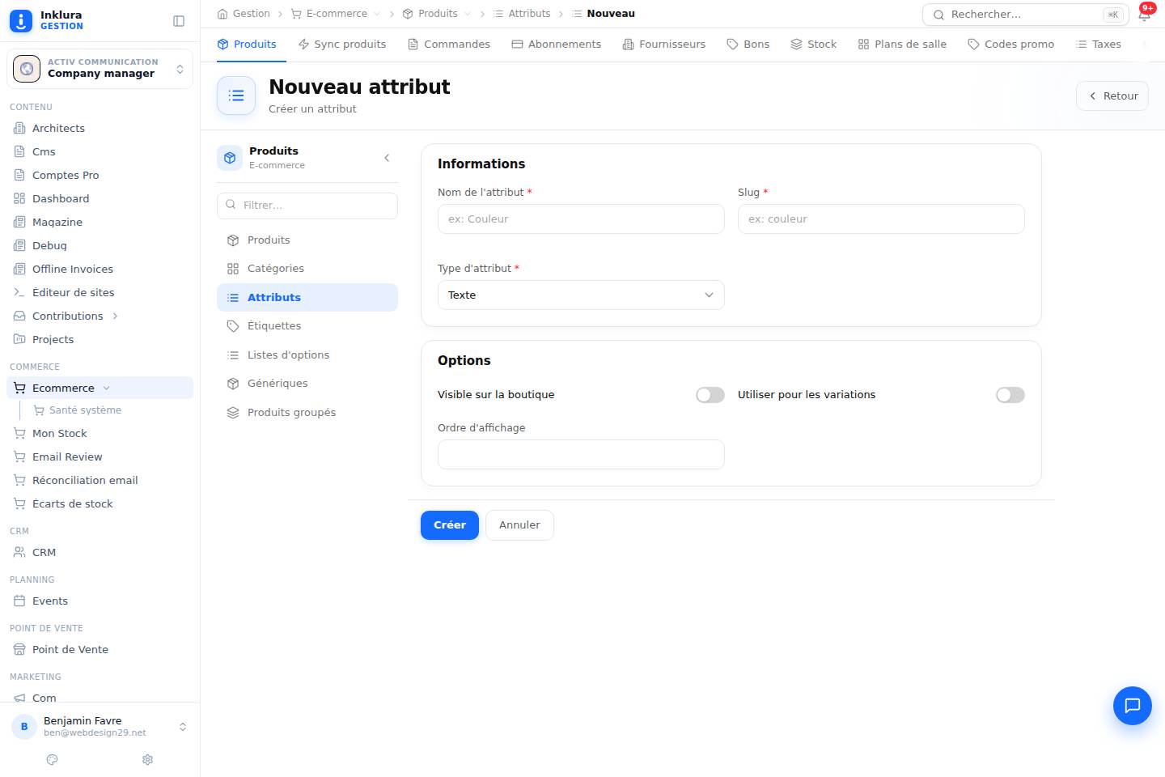Click the Catégories grid icon

[x=233, y=269]
